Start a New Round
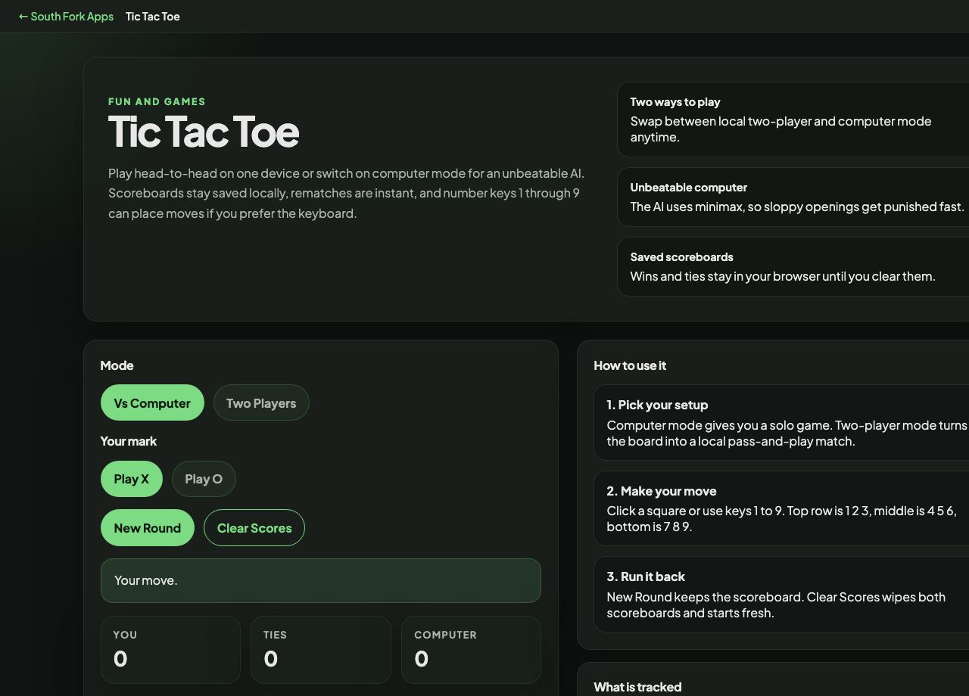Image resolution: width=969 pixels, height=696 pixels. click(148, 528)
